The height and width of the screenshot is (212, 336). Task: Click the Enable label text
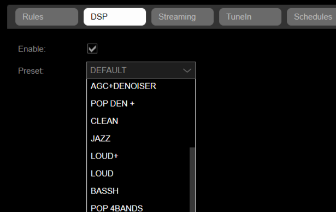[x=32, y=49]
